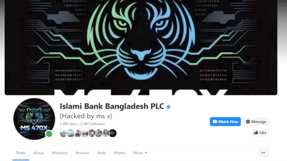Click the blue verified badge icon
287x161 pixels.
coord(169,107)
